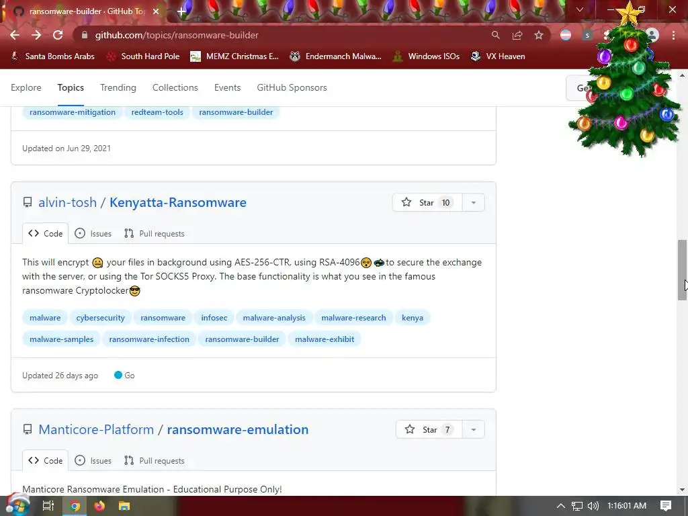
Task: Open the ransomware-emulation repository
Action: pos(238,429)
